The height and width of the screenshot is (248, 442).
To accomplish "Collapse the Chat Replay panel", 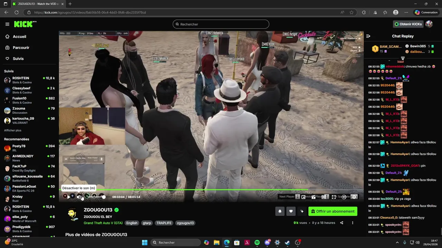I will point(368,36).
